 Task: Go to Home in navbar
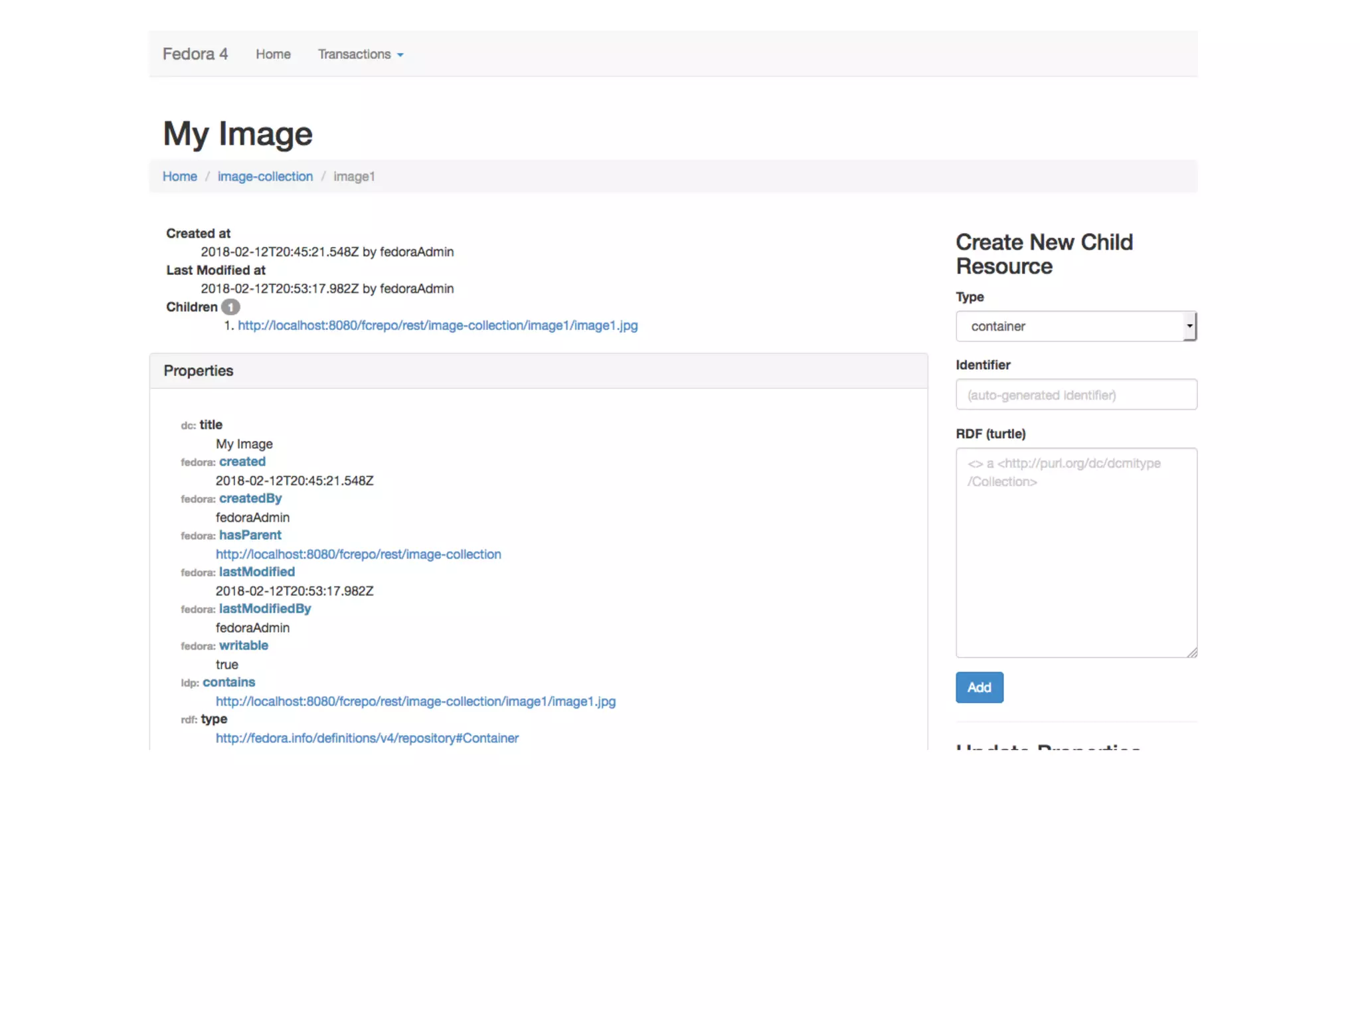tap(273, 54)
